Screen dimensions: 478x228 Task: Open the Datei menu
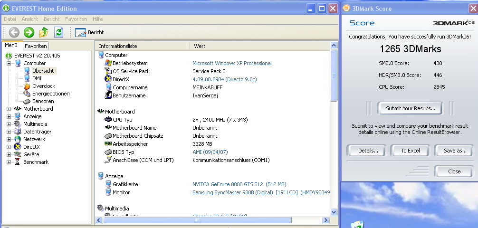click(10, 19)
